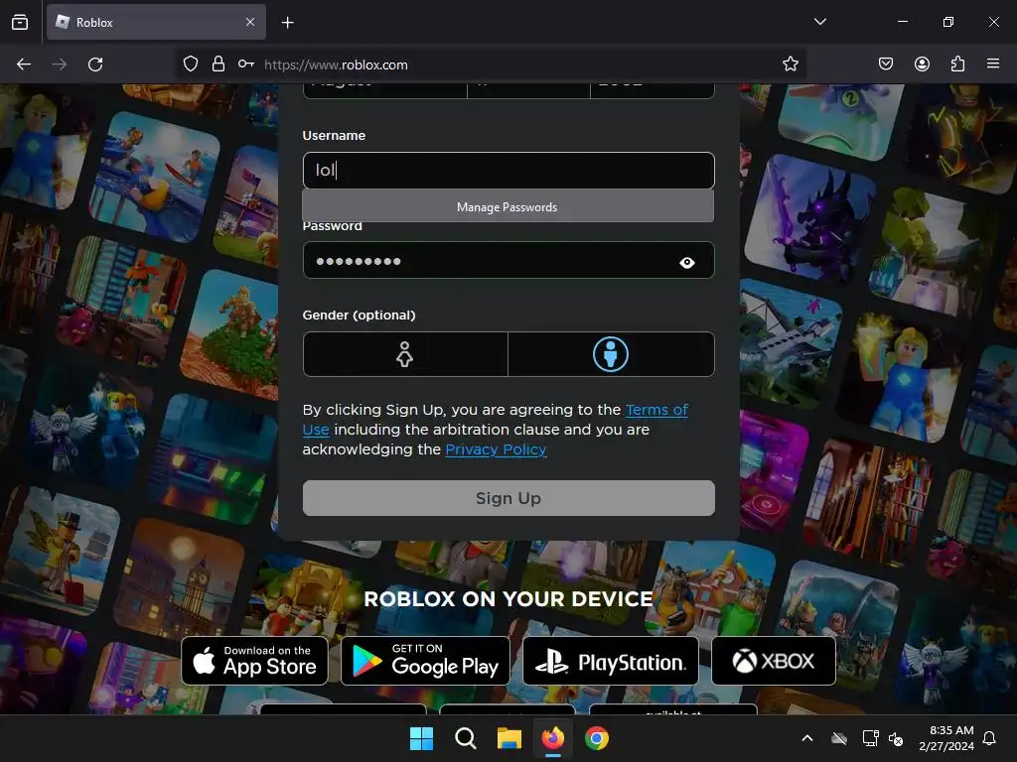Select the male gender option
The width and height of the screenshot is (1017, 762).
click(611, 354)
